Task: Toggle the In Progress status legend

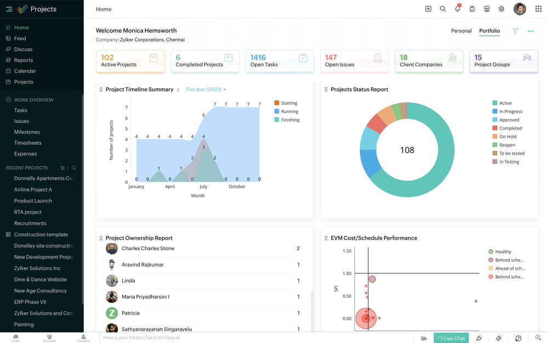Action: pos(507,111)
